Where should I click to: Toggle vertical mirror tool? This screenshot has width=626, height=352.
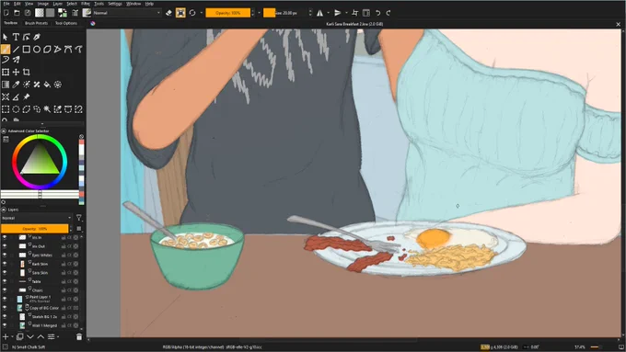click(338, 13)
